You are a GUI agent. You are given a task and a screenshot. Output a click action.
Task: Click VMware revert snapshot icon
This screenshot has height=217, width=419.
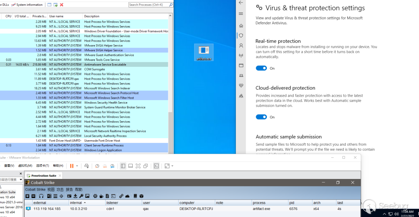coord(105,166)
